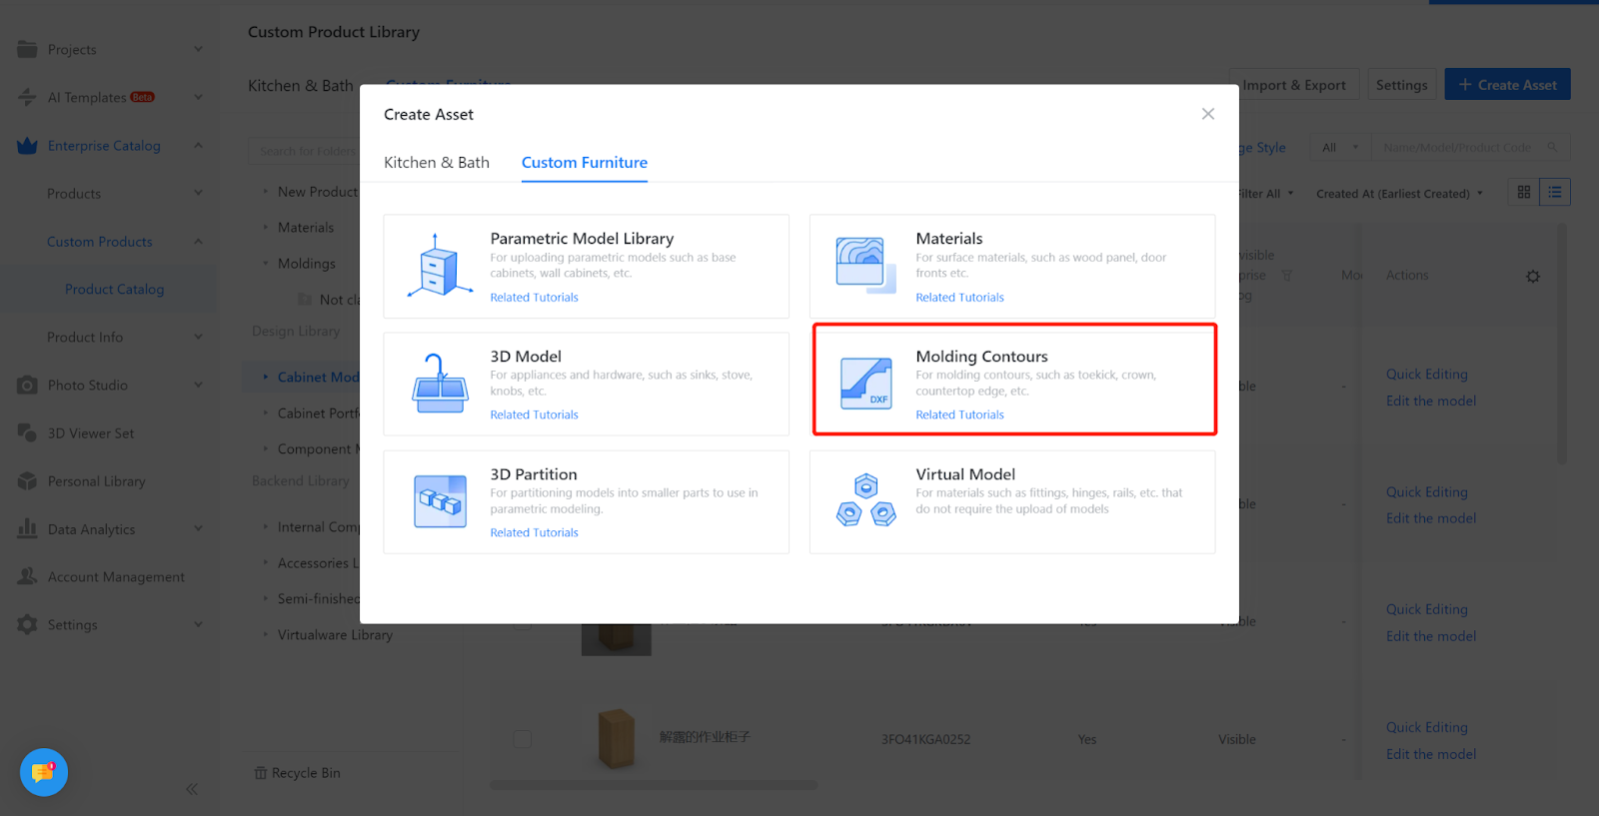The height and width of the screenshot is (816, 1599).
Task: Switch to list view layout
Action: 1555,193
